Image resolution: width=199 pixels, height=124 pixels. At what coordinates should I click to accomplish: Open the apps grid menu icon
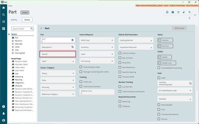coord(3,22)
